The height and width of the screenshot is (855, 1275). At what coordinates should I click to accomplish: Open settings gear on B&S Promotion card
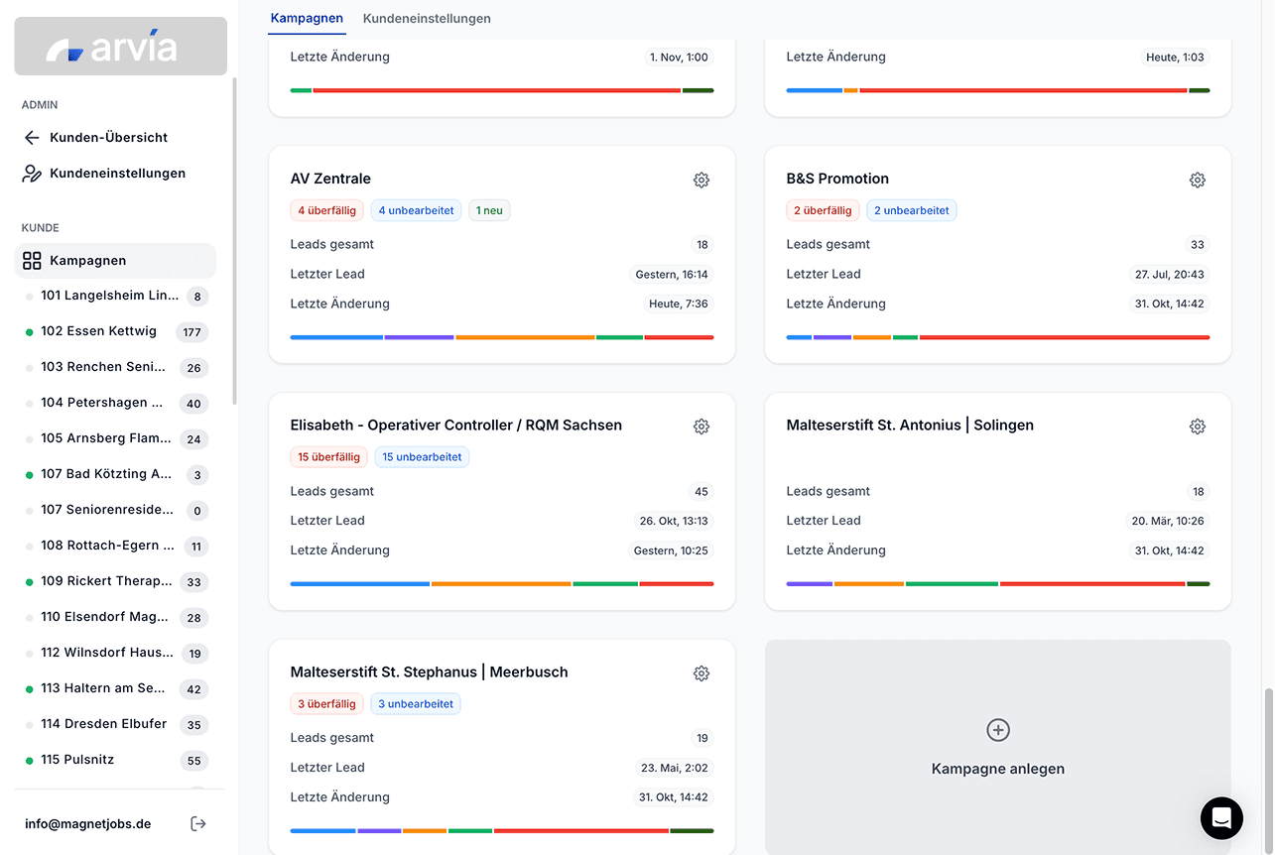tap(1197, 180)
